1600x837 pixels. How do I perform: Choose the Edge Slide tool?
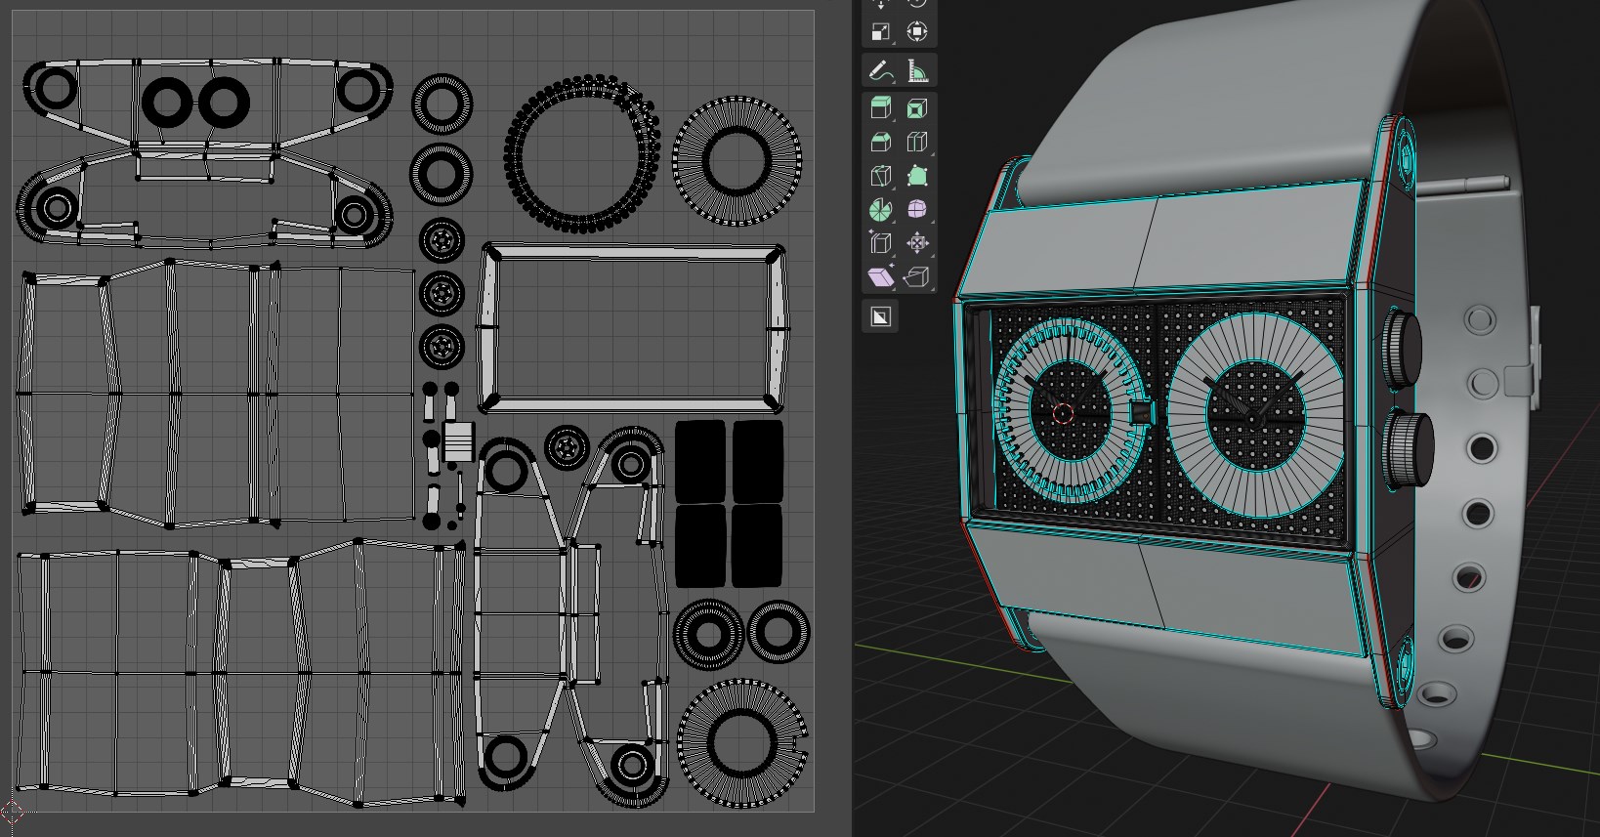[880, 243]
